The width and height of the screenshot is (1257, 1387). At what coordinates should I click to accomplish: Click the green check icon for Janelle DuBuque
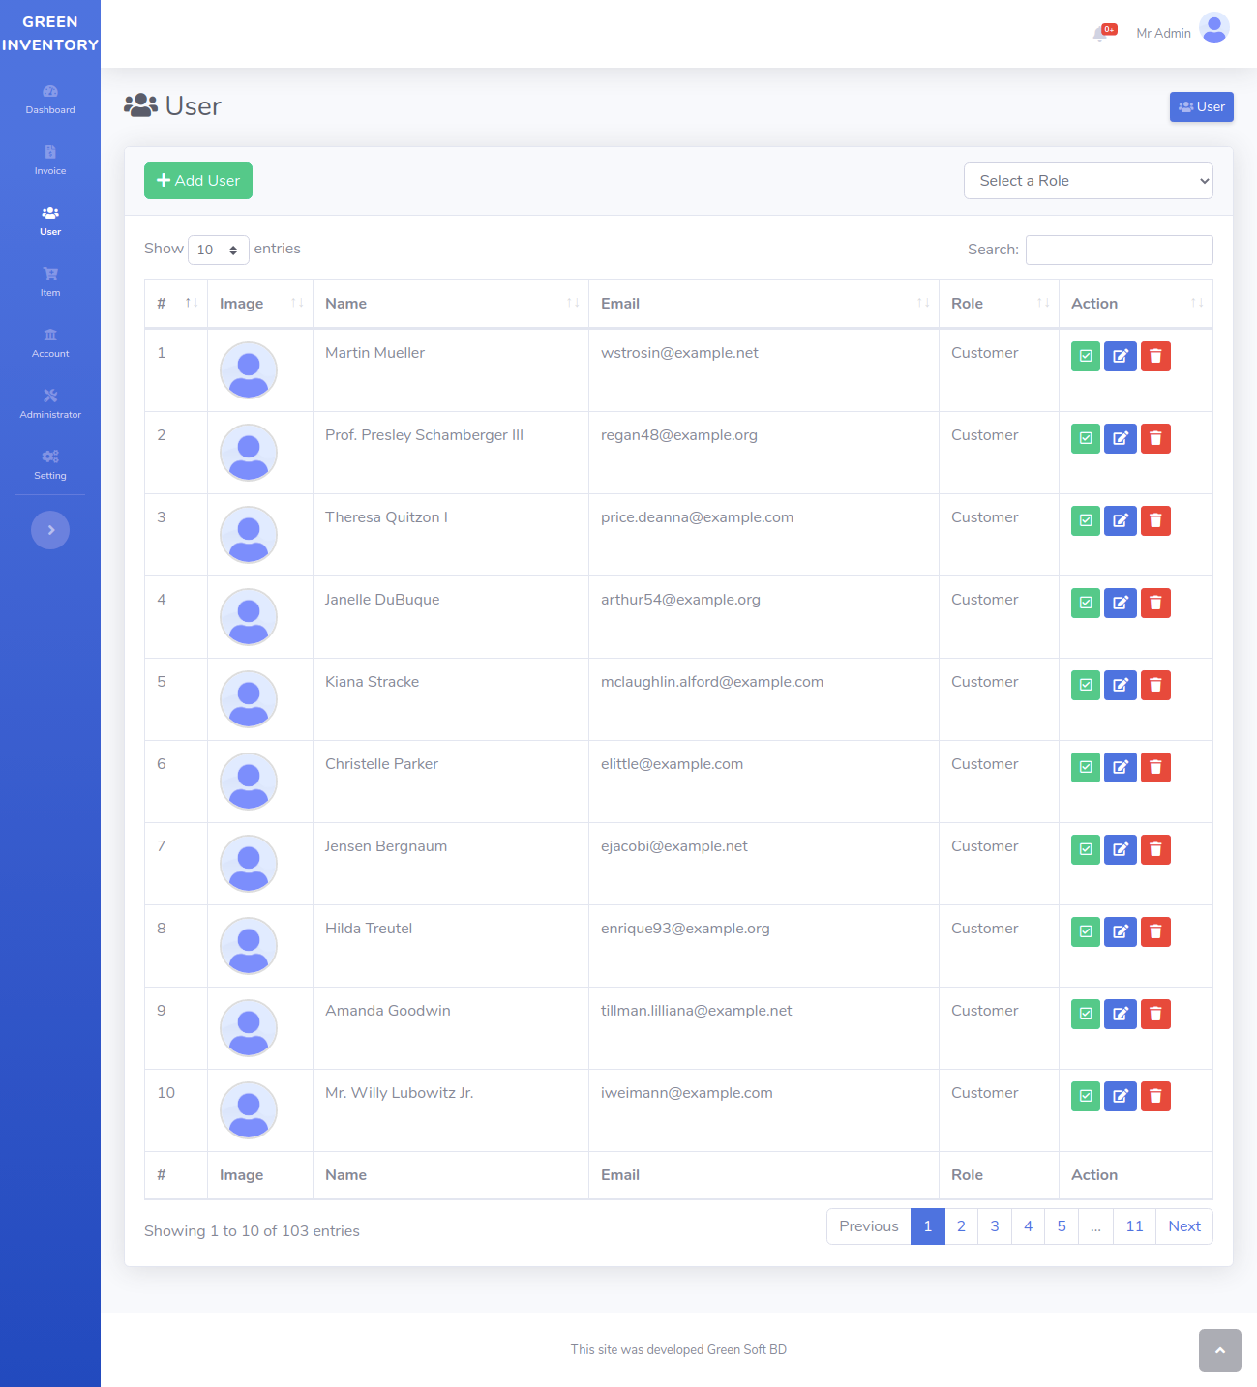[x=1086, y=604]
